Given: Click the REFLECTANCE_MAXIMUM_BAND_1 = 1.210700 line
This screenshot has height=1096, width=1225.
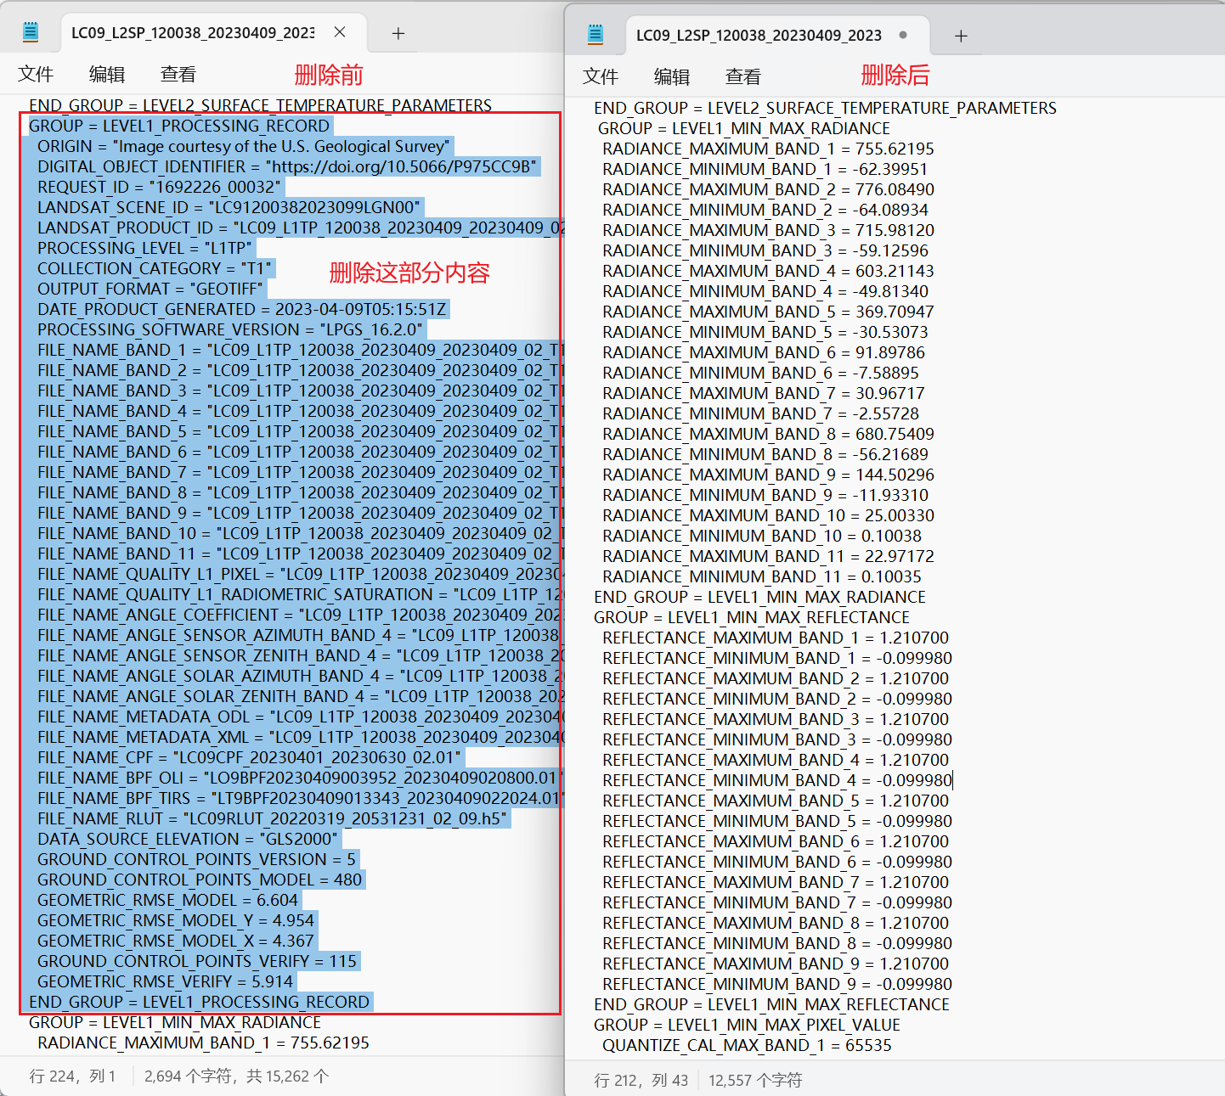Looking at the screenshot, I should 776,638.
